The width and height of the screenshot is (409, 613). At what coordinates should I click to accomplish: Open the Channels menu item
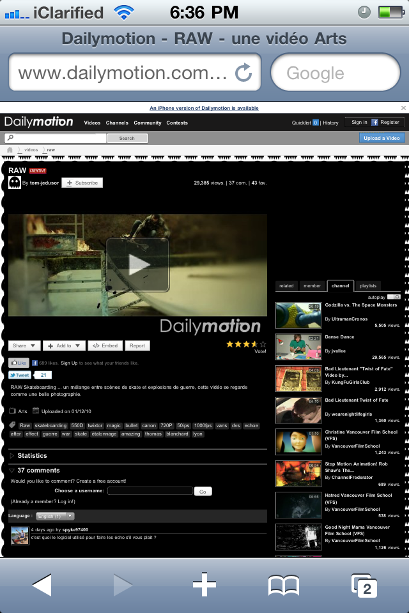(x=117, y=123)
